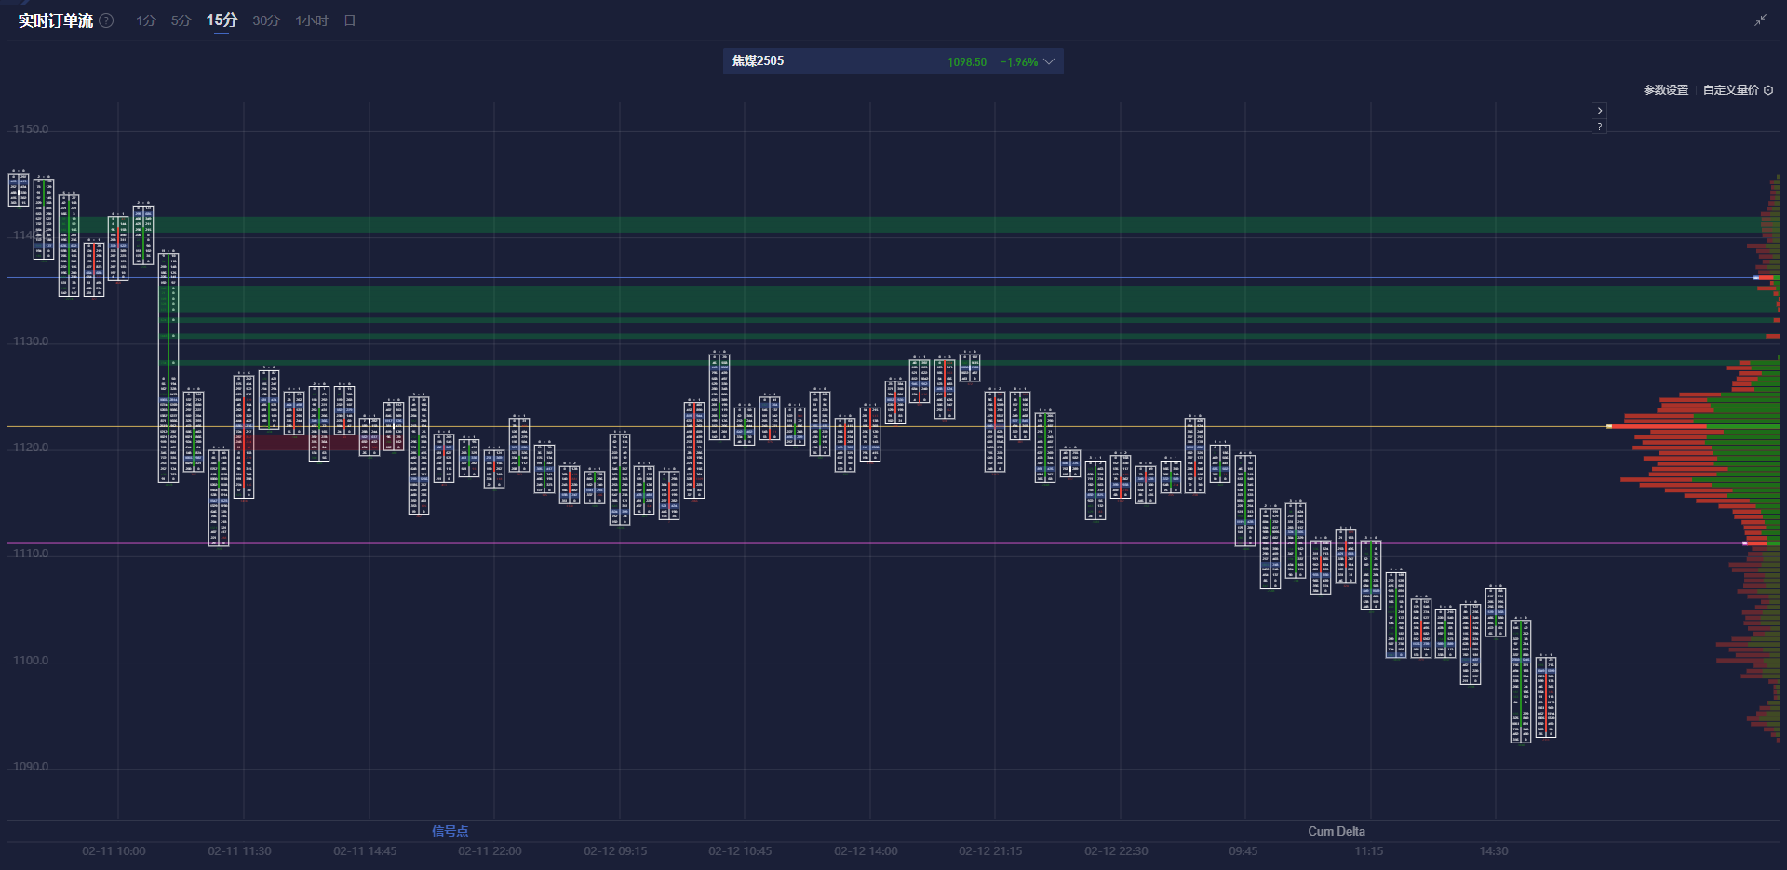Click the dropdown arrow after -1.96%
This screenshot has width=1787, height=870.
(1049, 61)
